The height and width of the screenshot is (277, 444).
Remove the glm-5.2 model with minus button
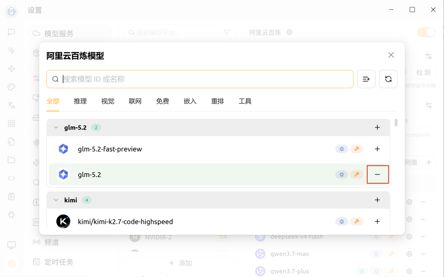point(377,175)
